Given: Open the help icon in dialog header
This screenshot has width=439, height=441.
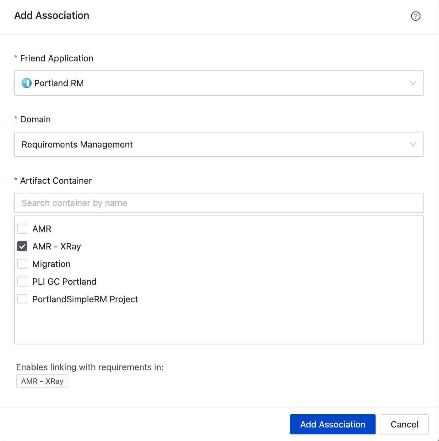Looking at the screenshot, I should pos(415,16).
